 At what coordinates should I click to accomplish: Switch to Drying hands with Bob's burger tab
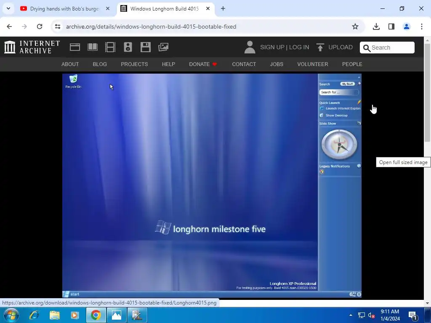(x=64, y=9)
